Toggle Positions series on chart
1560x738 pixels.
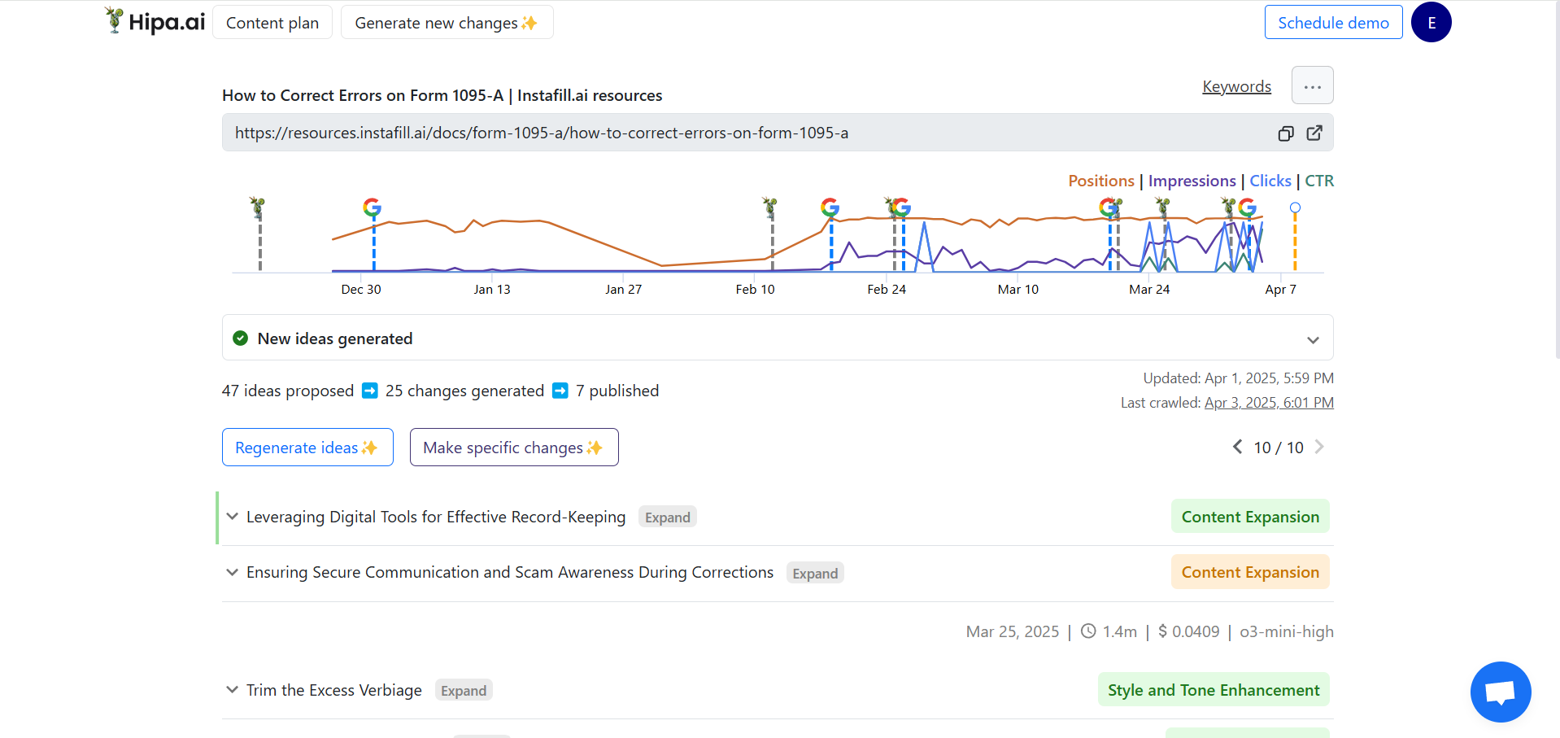click(1100, 181)
